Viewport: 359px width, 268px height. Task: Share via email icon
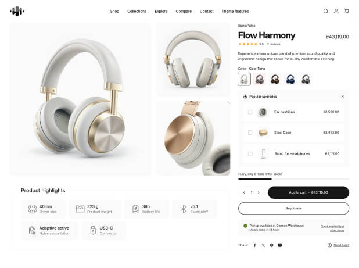click(x=280, y=245)
